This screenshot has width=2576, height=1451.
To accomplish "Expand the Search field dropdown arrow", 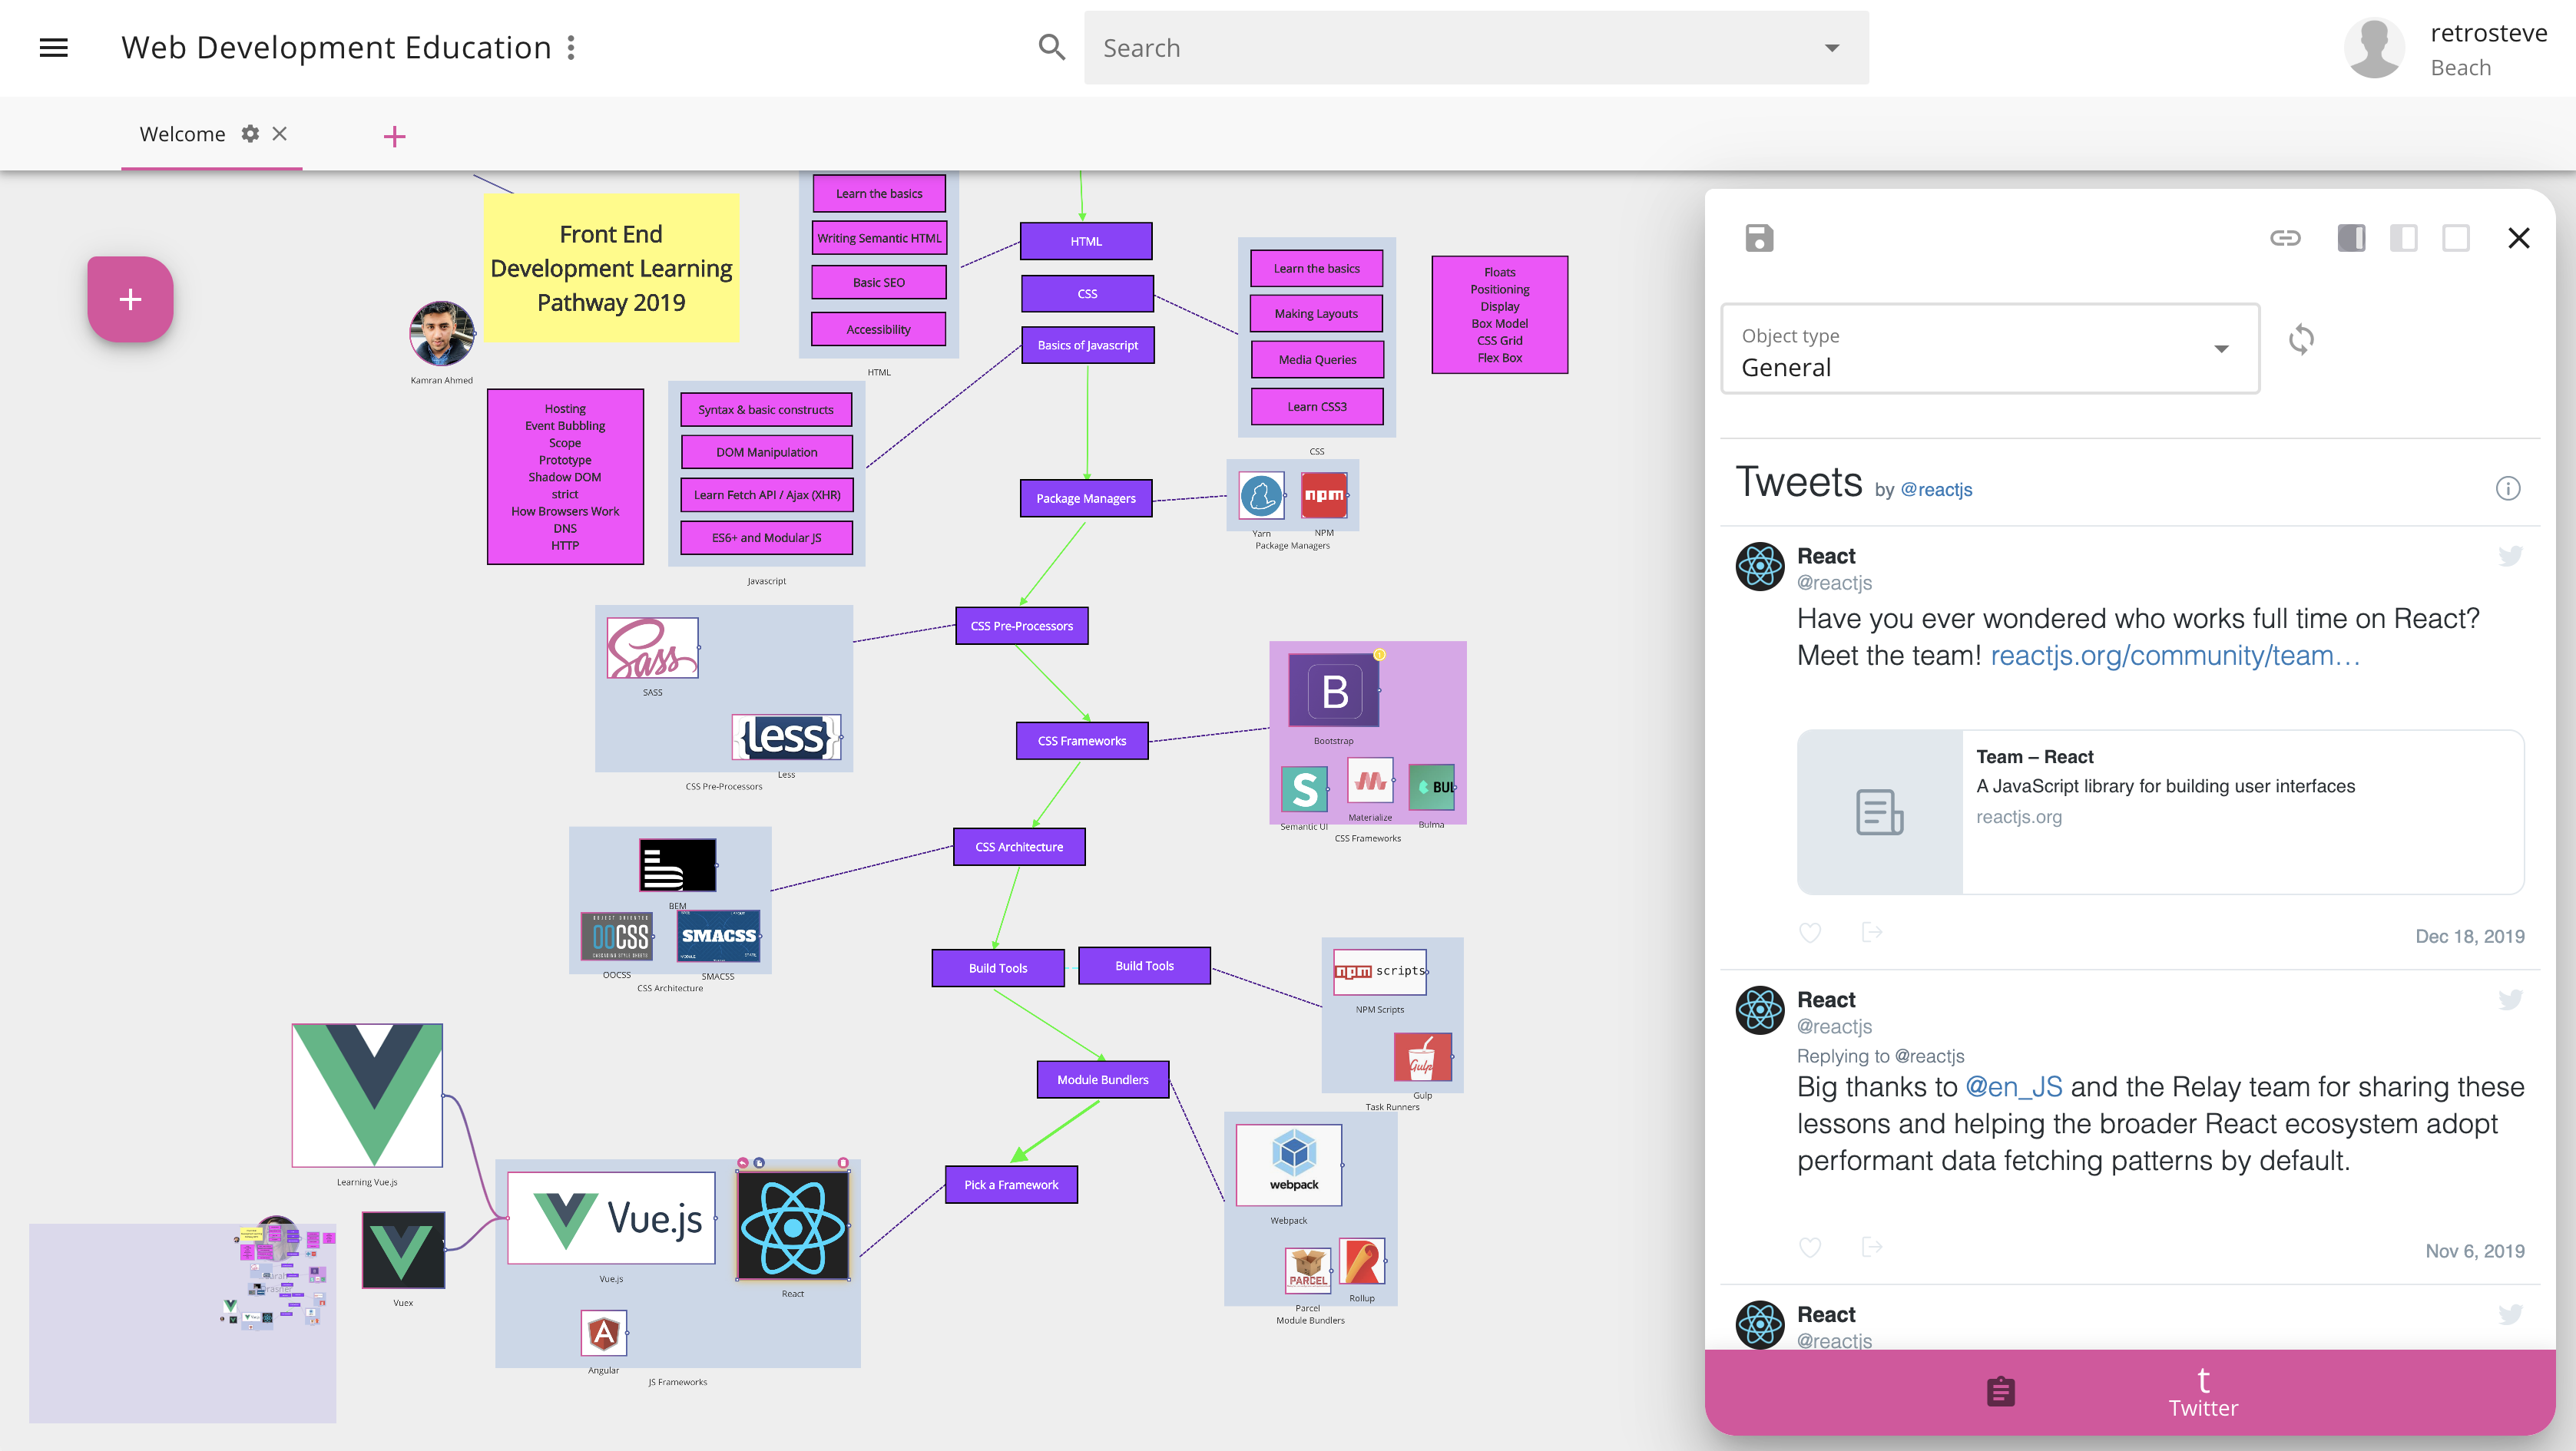I will [x=1831, y=48].
